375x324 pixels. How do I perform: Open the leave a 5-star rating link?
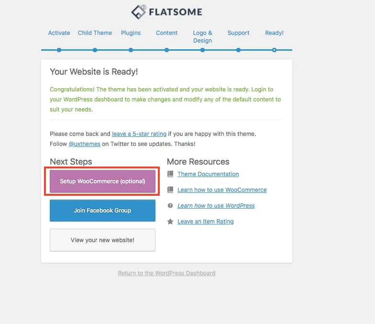[x=139, y=134]
